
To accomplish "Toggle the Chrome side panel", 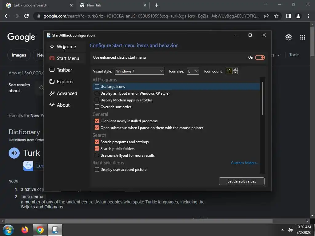I will click(289, 16).
